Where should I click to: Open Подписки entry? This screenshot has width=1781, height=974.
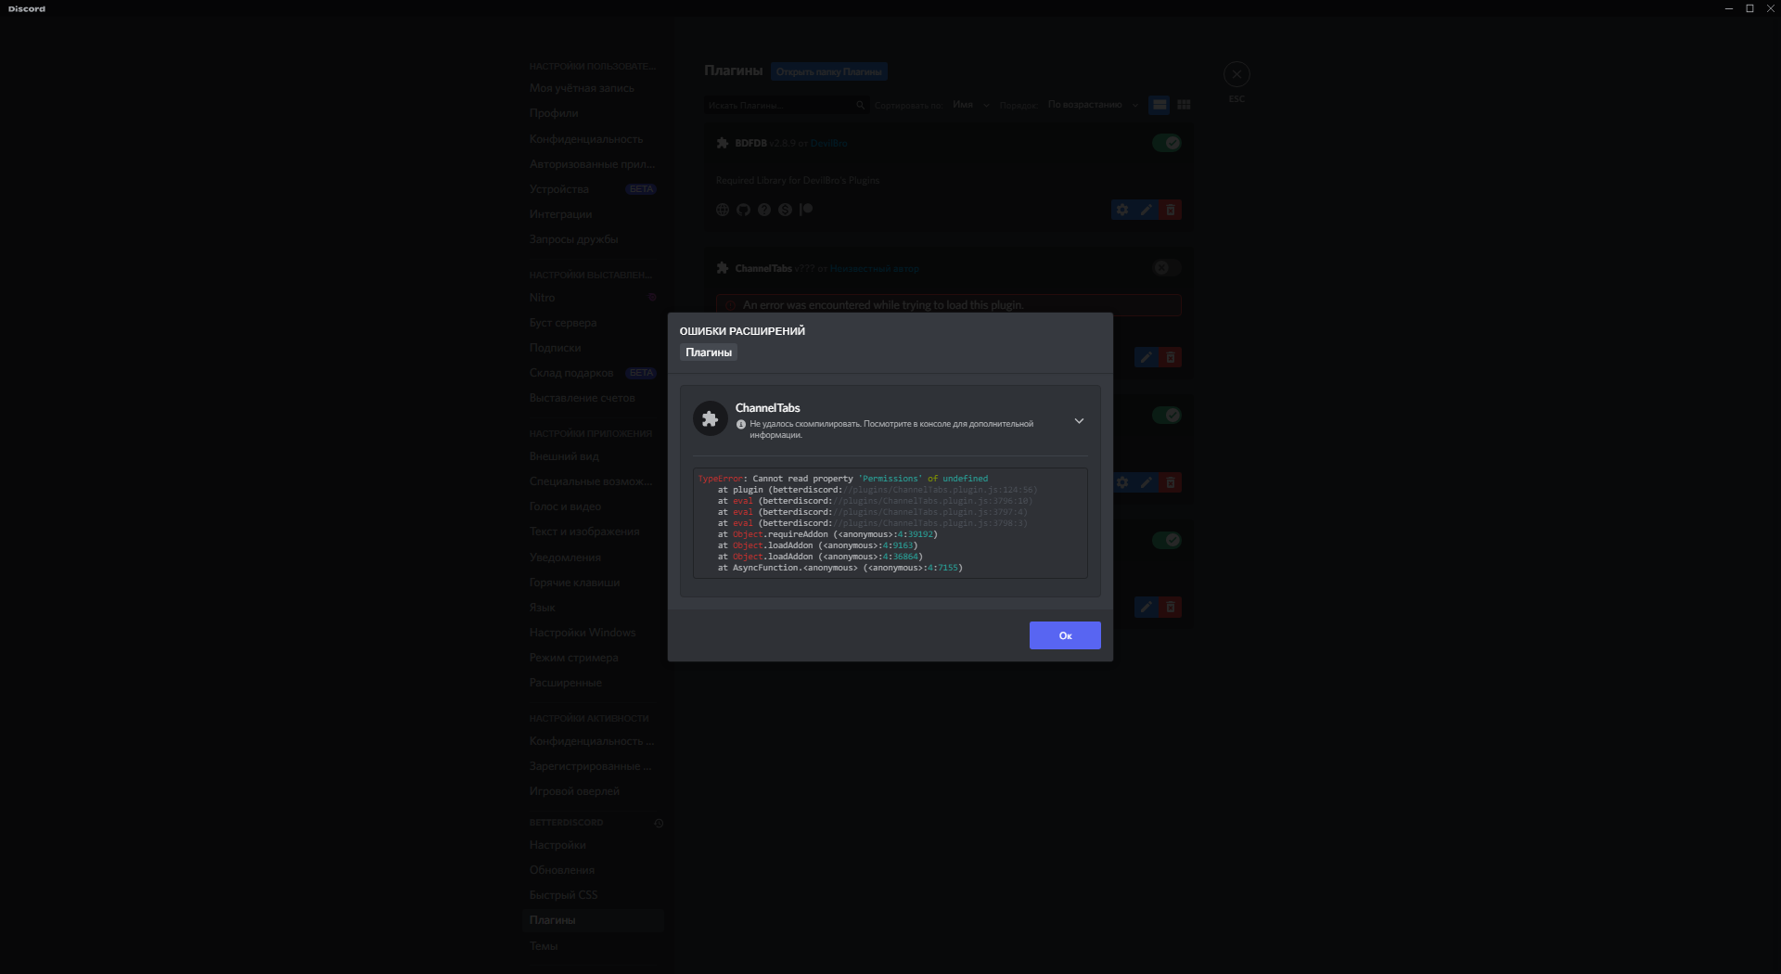pyautogui.click(x=593, y=348)
